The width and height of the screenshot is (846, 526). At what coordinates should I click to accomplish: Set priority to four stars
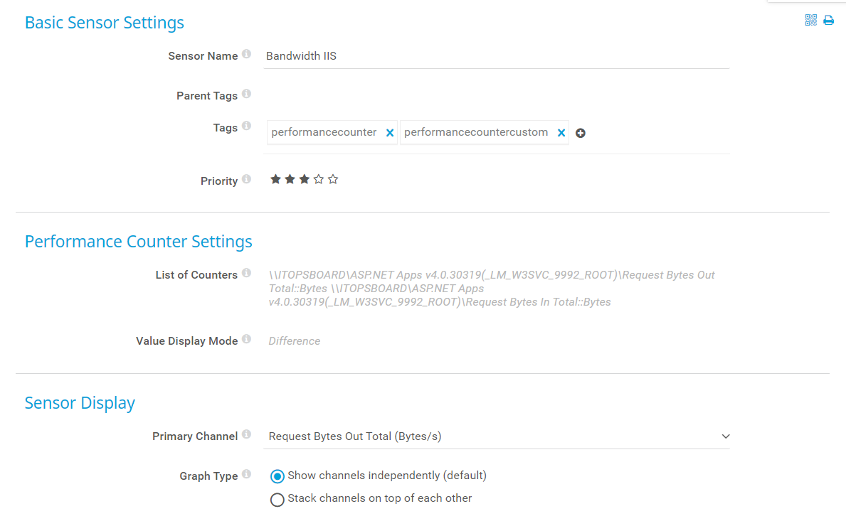pos(319,180)
